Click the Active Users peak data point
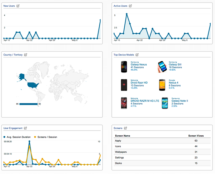Image resolution: width=215 pixels, height=174 pixels. click(x=127, y=14)
